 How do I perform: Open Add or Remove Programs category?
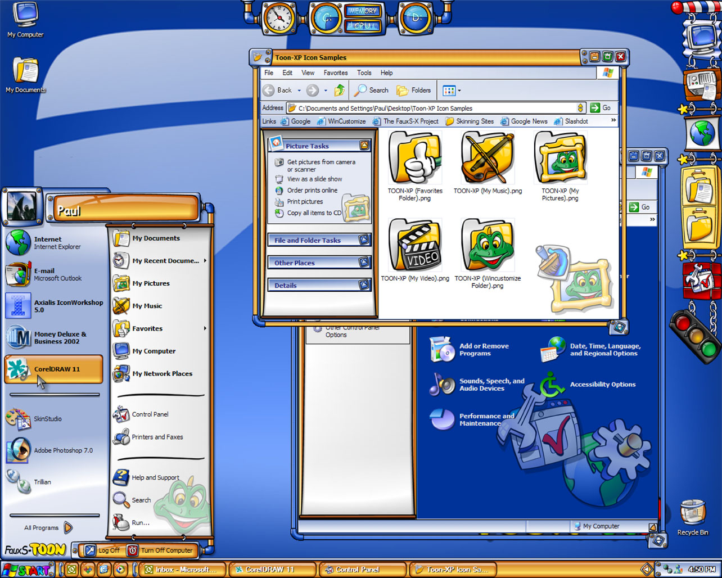point(470,350)
